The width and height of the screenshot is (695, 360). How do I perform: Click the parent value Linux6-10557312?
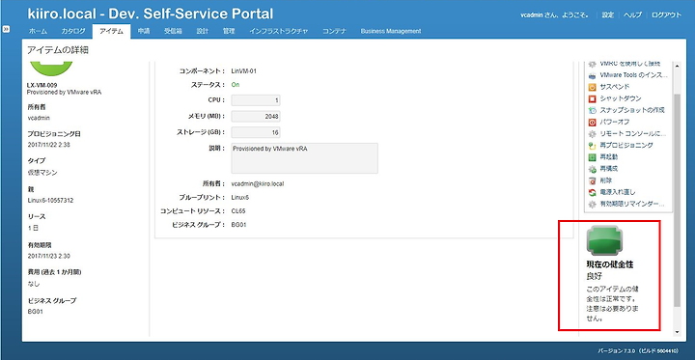click(50, 201)
